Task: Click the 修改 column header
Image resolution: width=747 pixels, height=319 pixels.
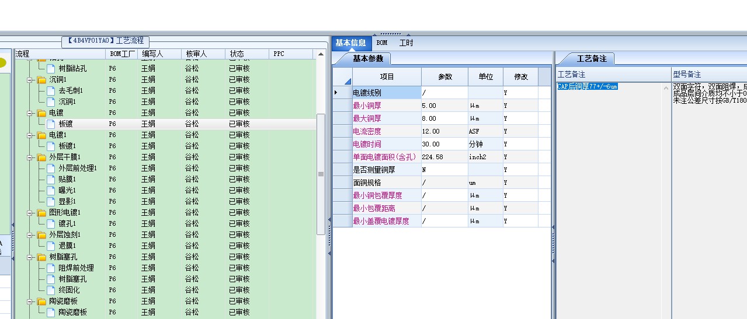Action: pos(521,76)
